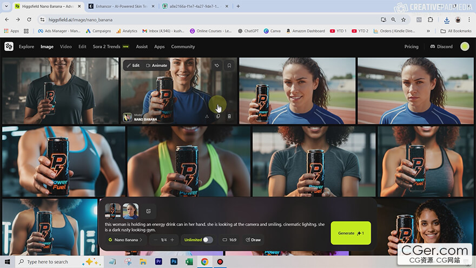Download the hovered Nano Banana image
The width and height of the screenshot is (476, 268).
tap(207, 116)
